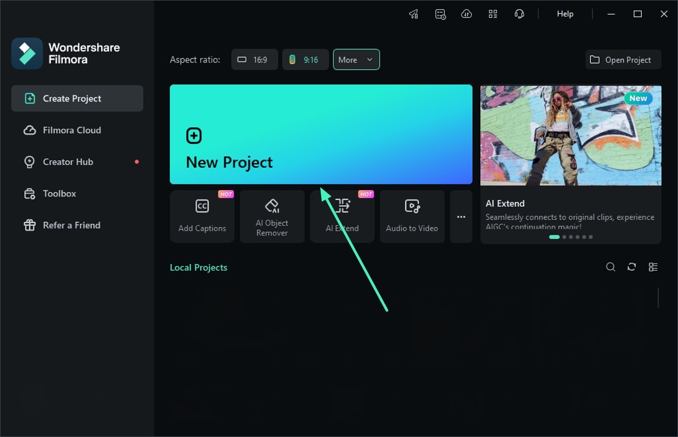
Task: Open the Add Captions tool
Action: pyautogui.click(x=202, y=216)
